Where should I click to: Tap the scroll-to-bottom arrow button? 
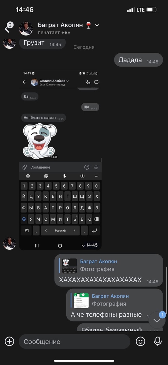(157, 320)
